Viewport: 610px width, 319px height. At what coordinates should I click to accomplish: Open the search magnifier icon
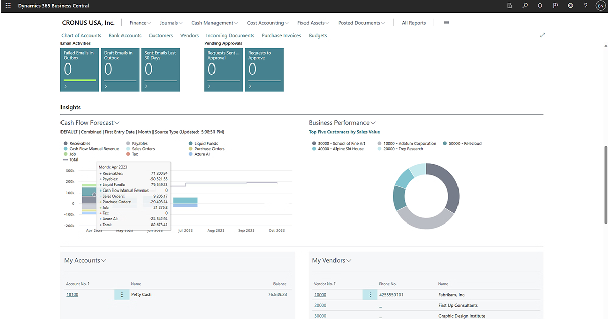525,6
